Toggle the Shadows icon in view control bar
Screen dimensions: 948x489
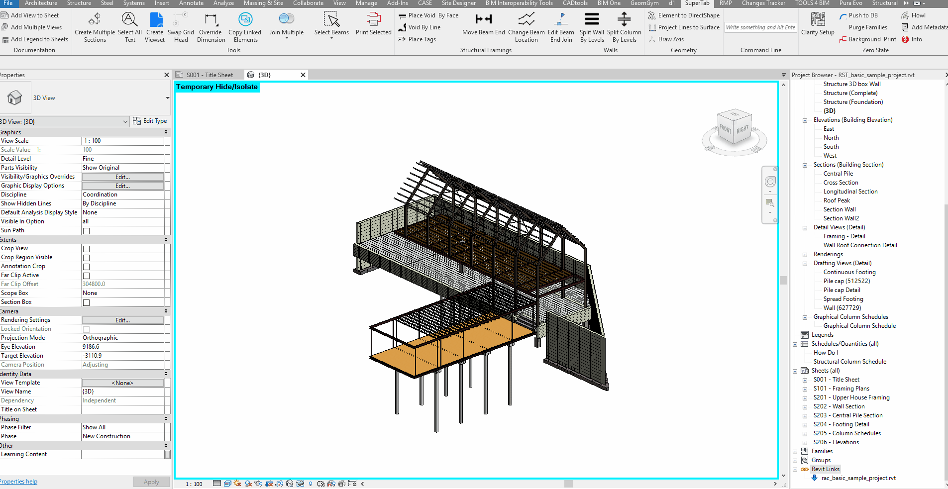(248, 484)
